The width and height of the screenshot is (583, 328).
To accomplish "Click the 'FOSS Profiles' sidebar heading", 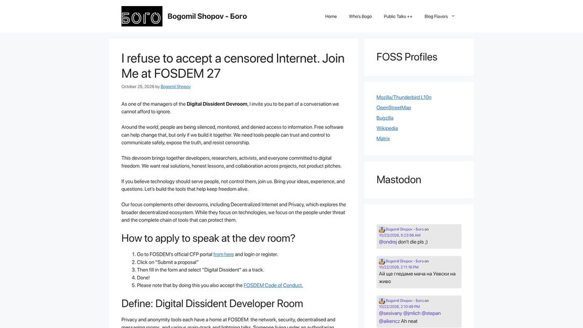I will (407, 57).
